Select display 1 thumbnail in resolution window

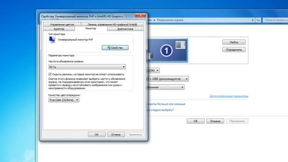167,50
